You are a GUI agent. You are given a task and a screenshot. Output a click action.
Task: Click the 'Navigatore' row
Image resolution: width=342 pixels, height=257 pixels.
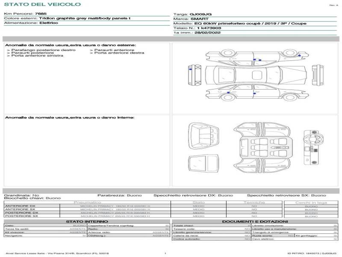coord(45,236)
